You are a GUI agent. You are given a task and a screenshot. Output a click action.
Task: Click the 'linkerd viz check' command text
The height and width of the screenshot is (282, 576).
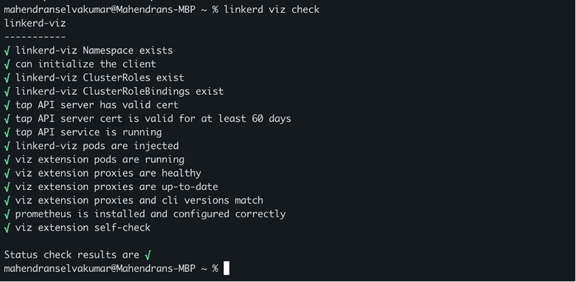pos(271,9)
